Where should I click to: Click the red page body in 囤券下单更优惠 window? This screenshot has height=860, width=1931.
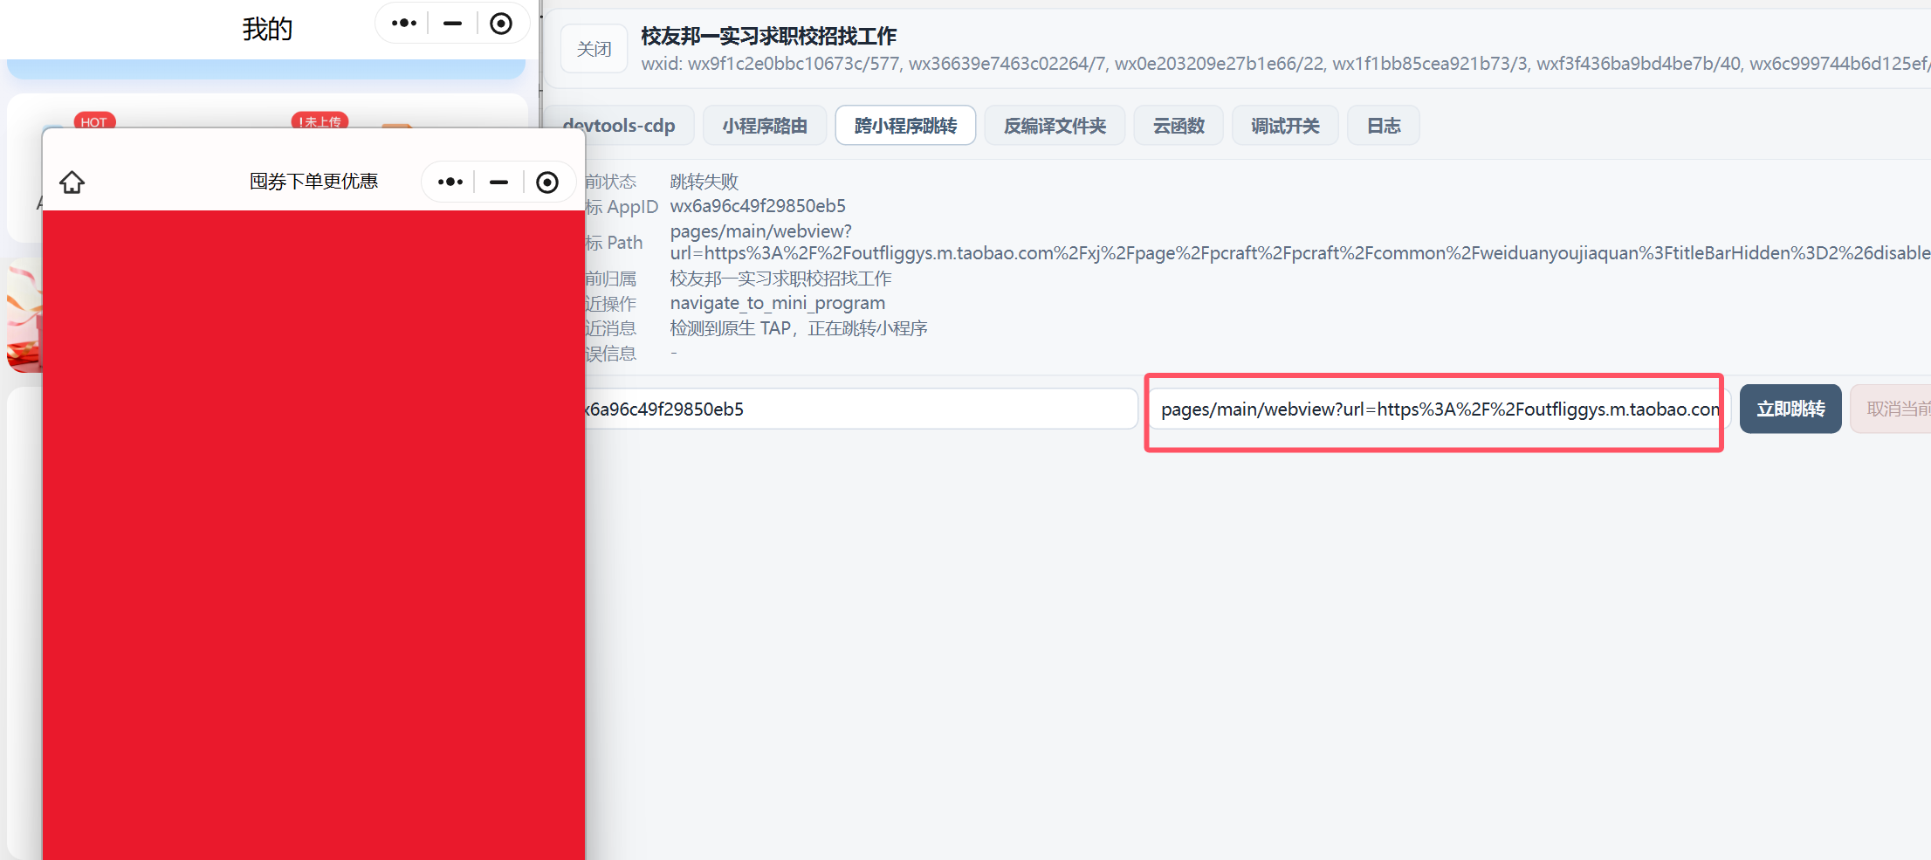coord(313,534)
